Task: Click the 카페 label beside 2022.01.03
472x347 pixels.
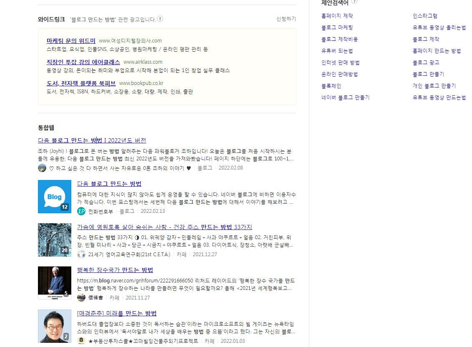Action: click(x=209, y=341)
